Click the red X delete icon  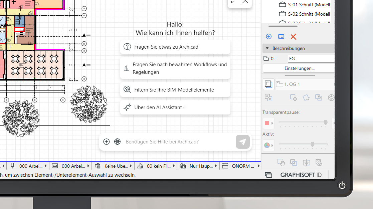pyautogui.click(x=293, y=37)
